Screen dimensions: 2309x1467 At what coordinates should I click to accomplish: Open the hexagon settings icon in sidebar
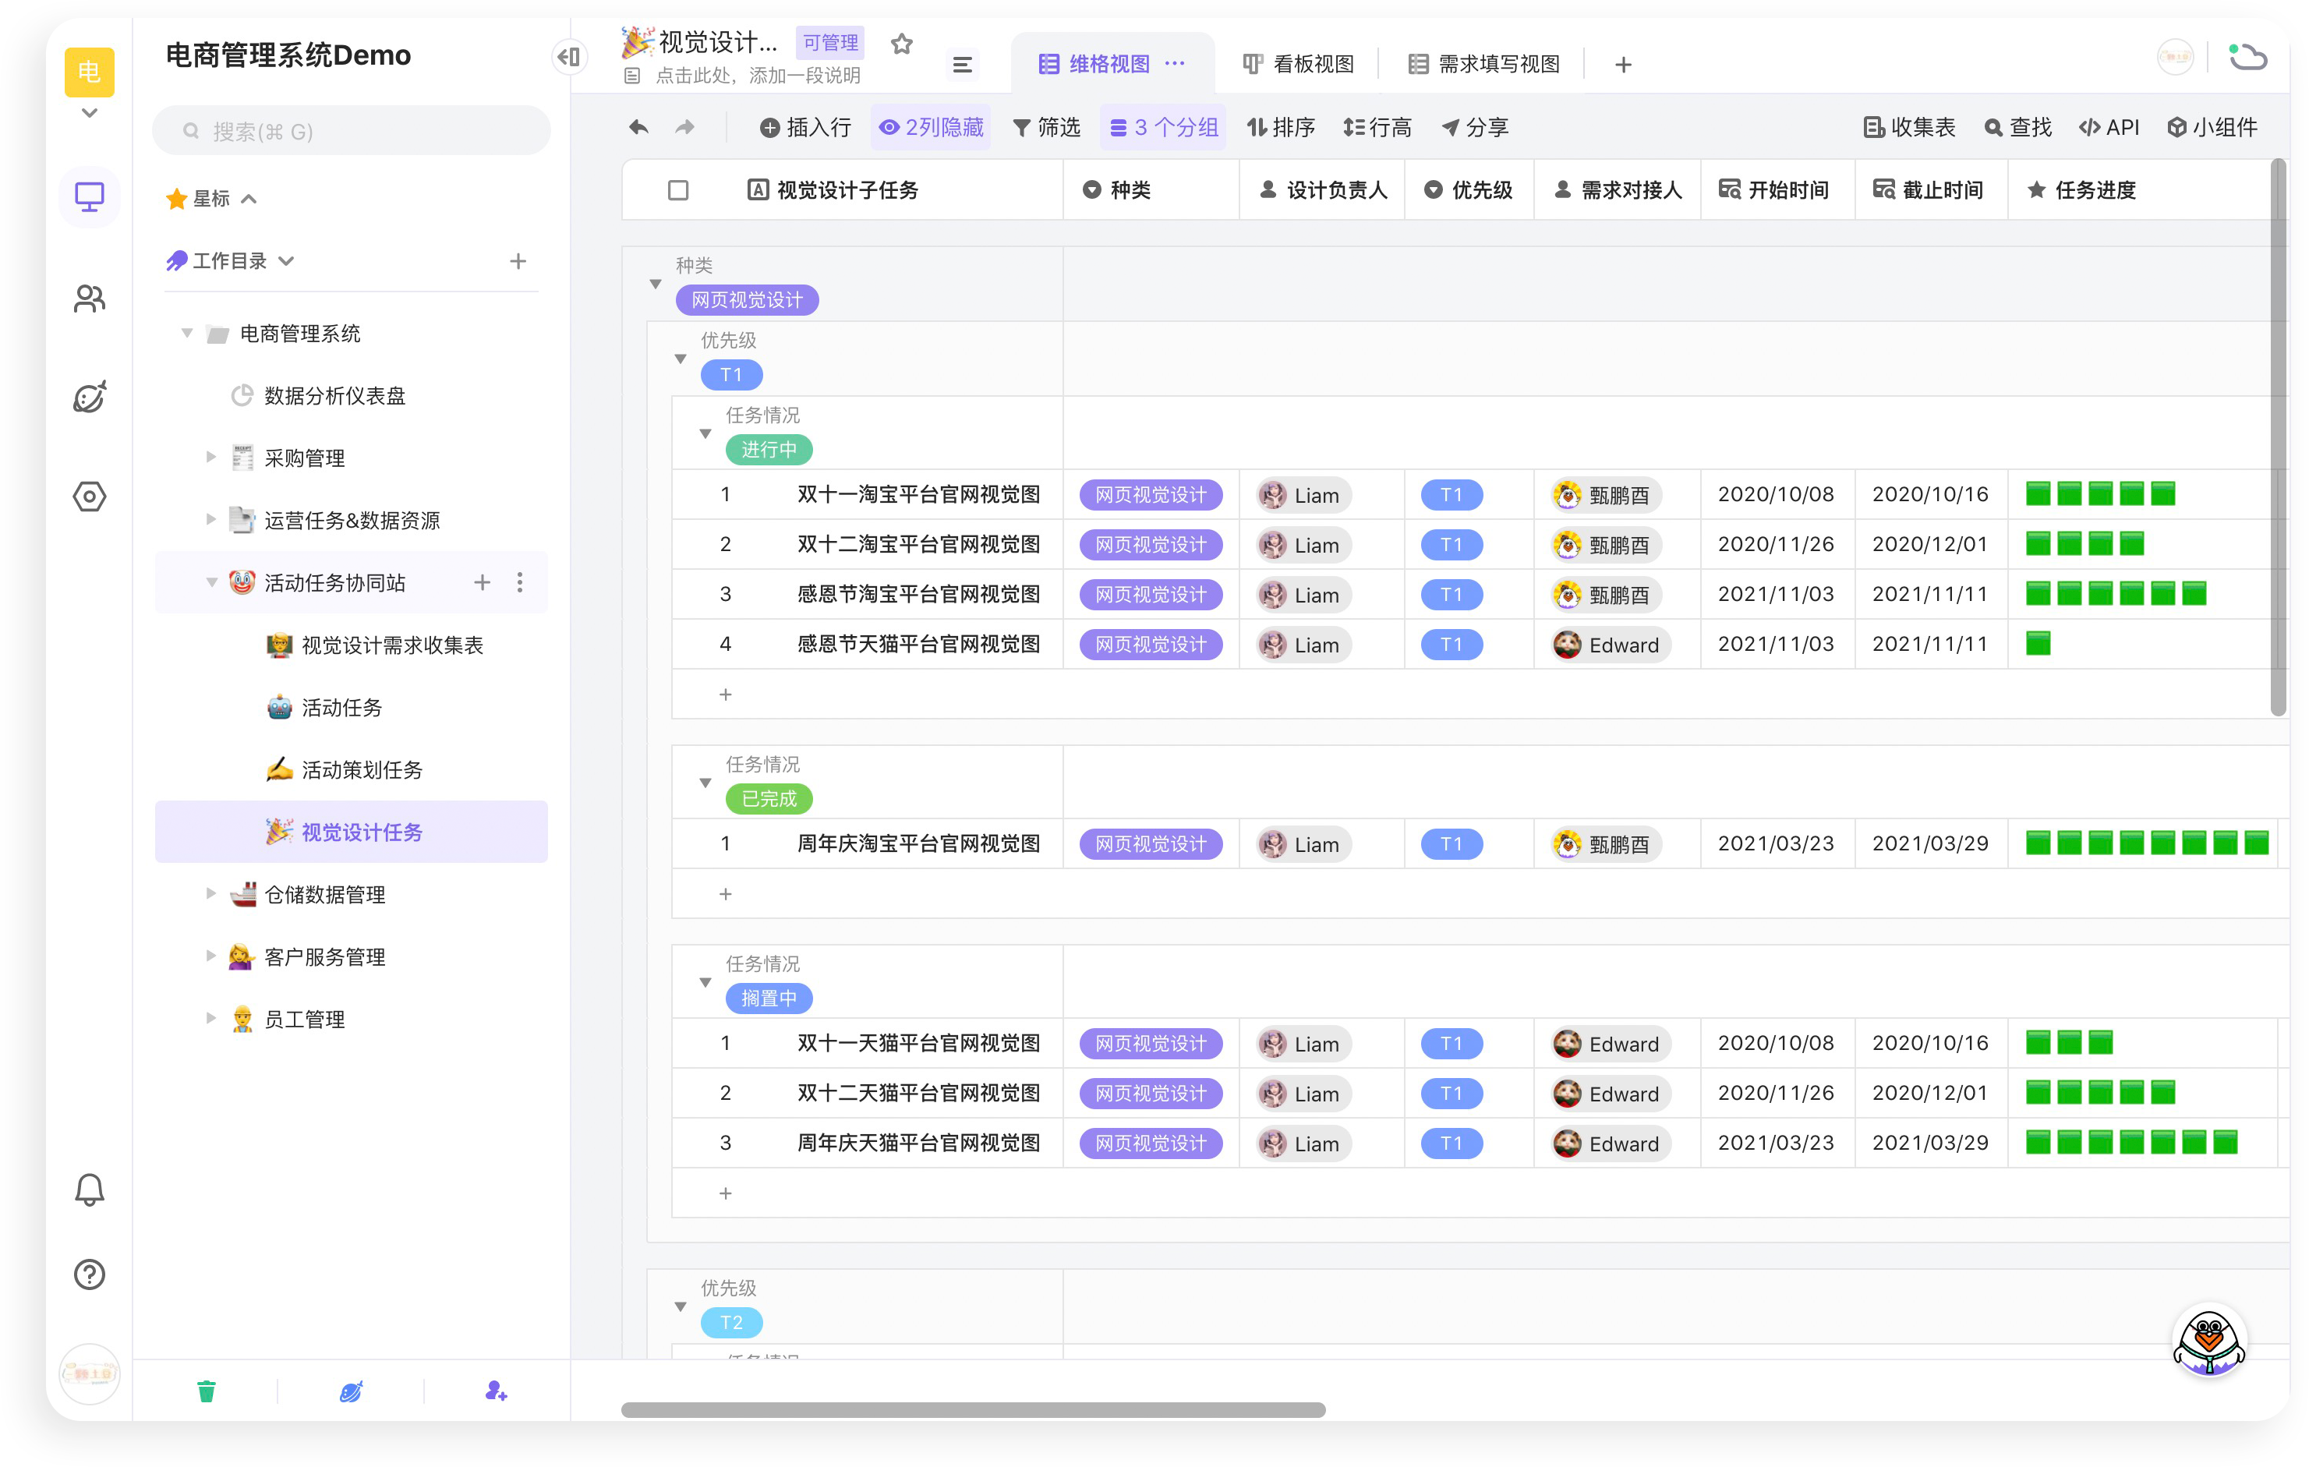click(89, 497)
